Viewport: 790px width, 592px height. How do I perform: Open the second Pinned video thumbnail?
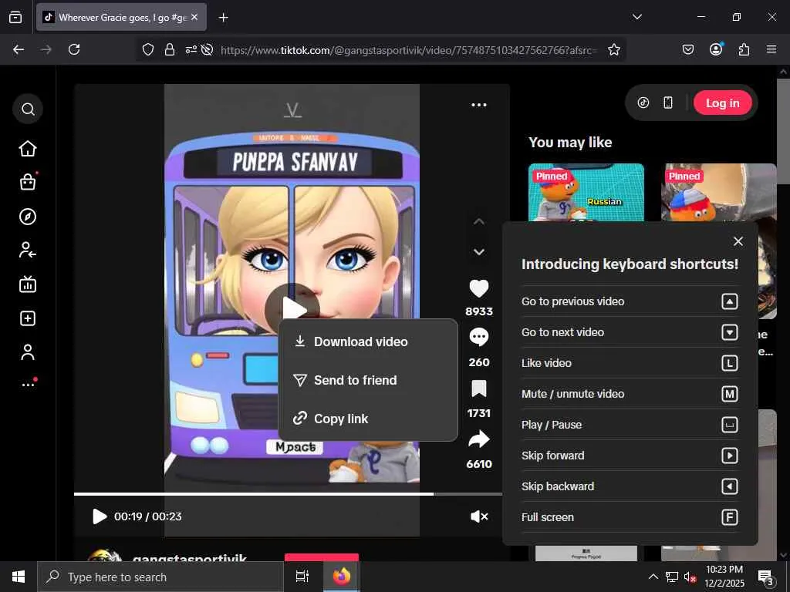click(718, 192)
